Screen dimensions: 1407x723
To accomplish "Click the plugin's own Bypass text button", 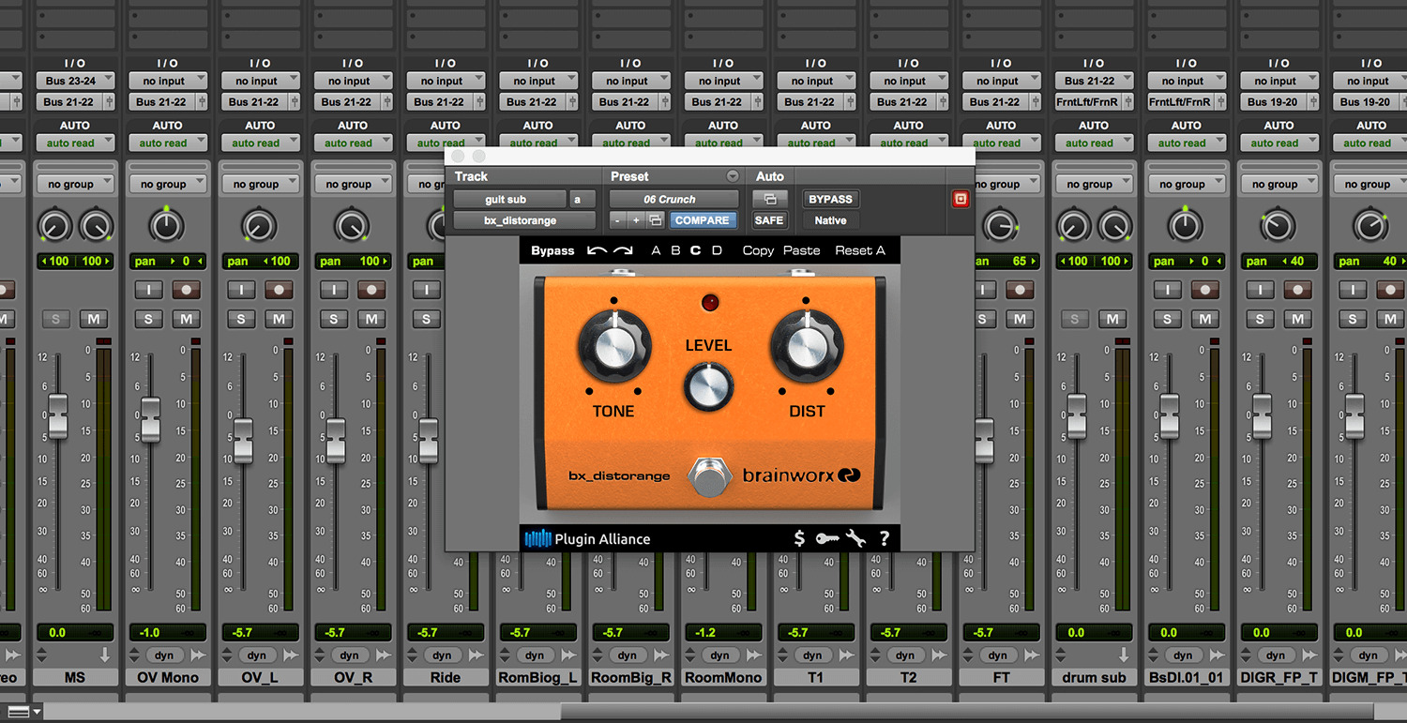I will coord(552,250).
